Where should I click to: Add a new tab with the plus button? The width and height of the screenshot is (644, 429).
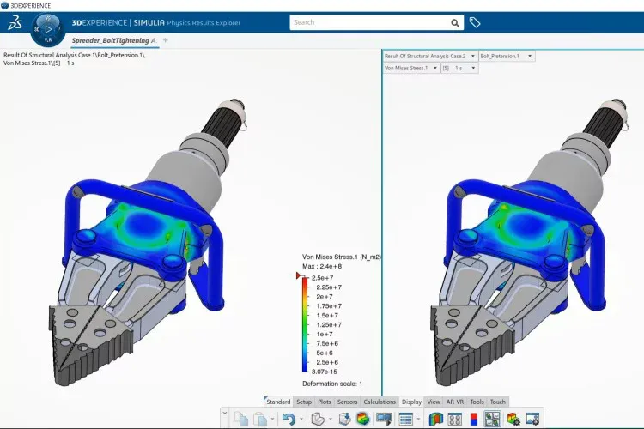point(166,40)
